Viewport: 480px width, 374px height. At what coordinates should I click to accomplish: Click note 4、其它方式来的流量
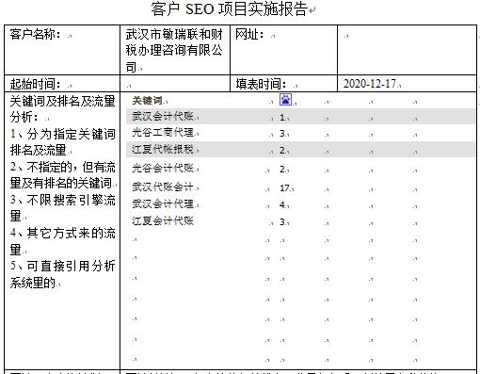click(x=62, y=241)
